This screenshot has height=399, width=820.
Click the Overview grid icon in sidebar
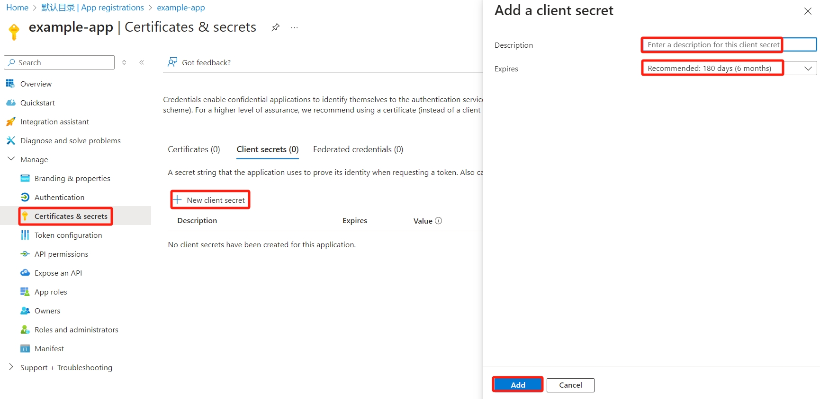tap(10, 84)
